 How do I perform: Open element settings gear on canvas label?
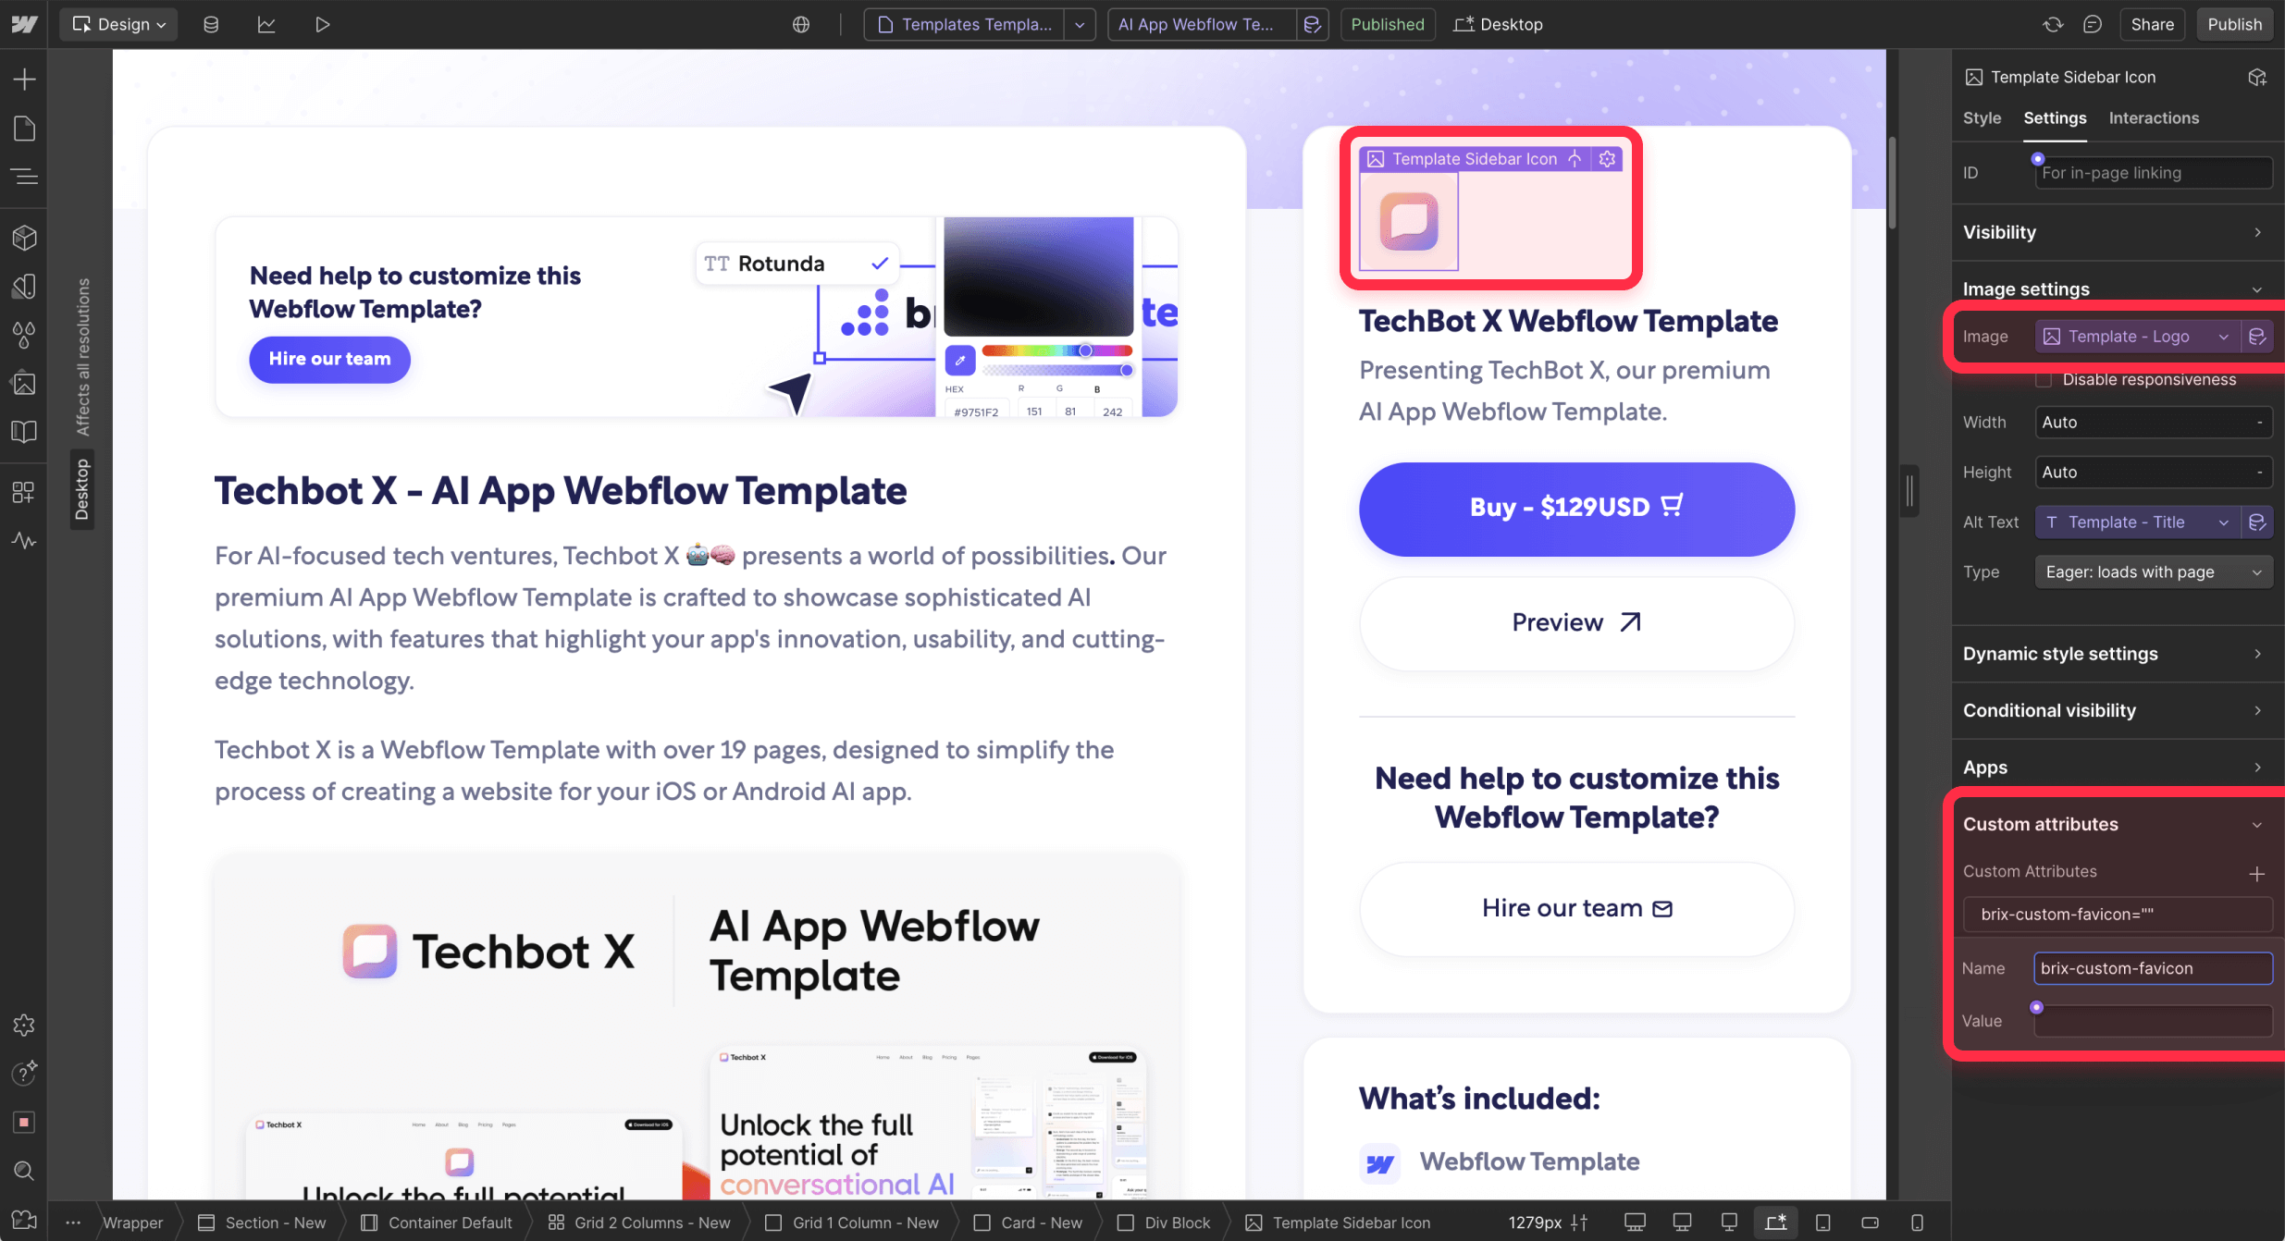(1608, 159)
